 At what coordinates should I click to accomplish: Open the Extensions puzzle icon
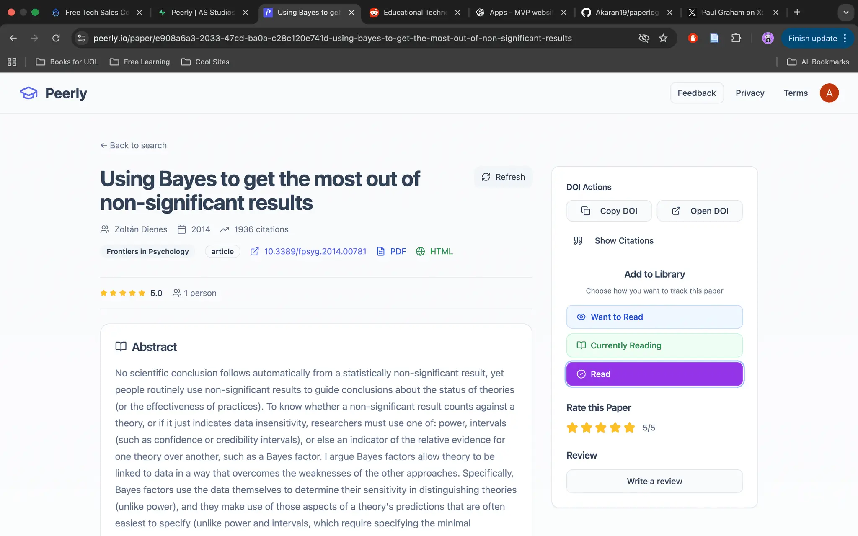[x=736, y=38]
